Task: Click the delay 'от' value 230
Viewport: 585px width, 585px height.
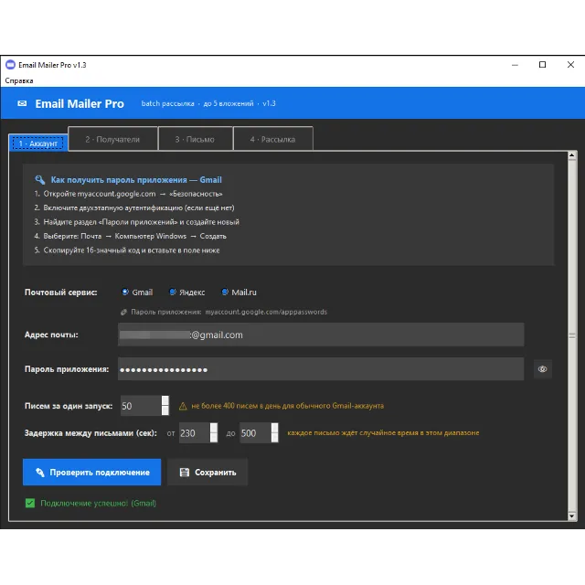Action: 195,432
